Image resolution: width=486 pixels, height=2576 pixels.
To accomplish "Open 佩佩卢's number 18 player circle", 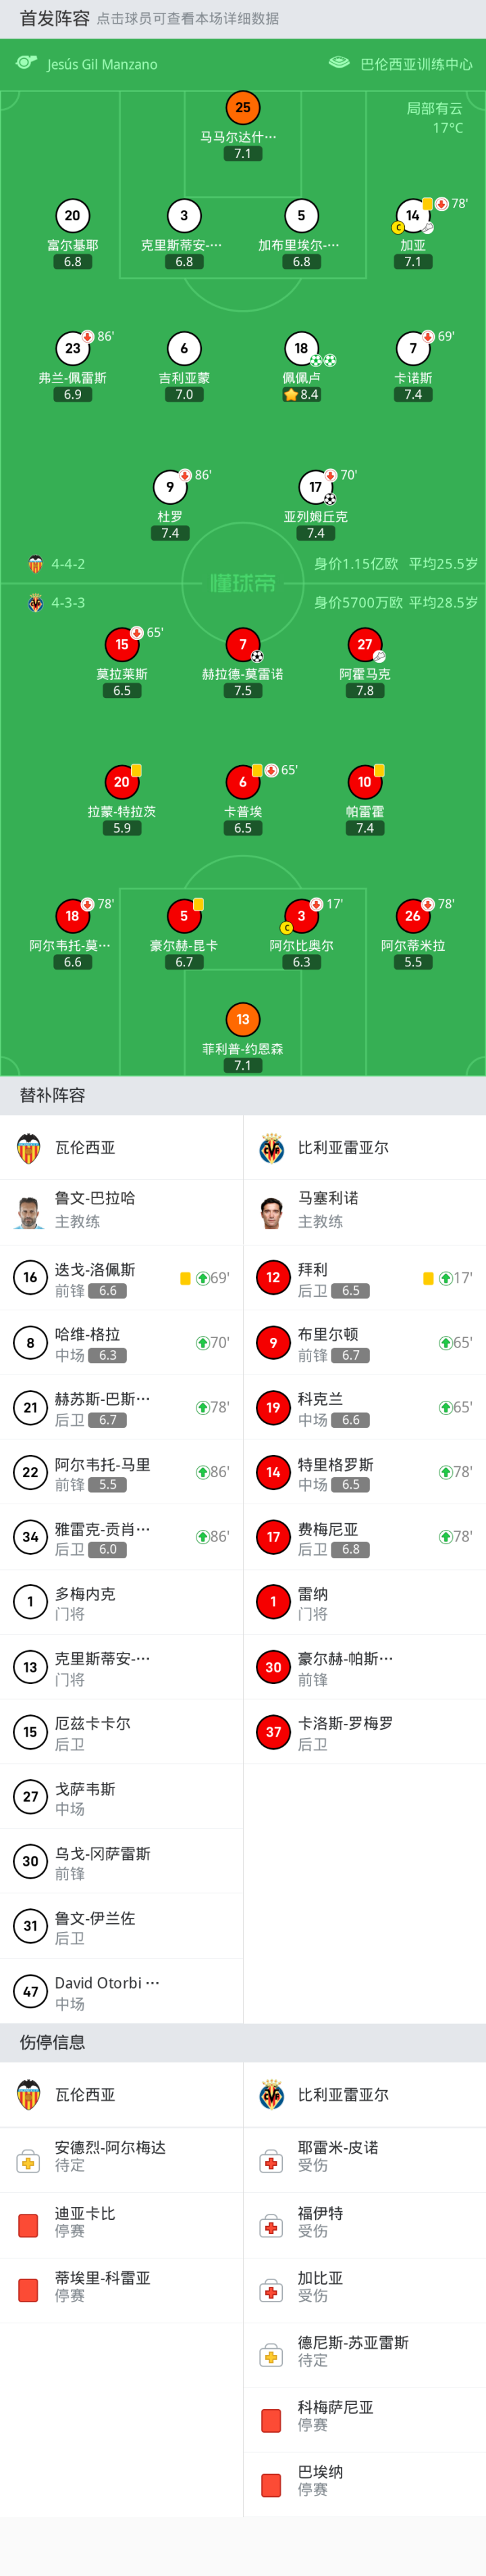I will coord(301,348).
